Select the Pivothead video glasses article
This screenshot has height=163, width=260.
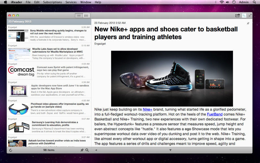pos(49,107)
